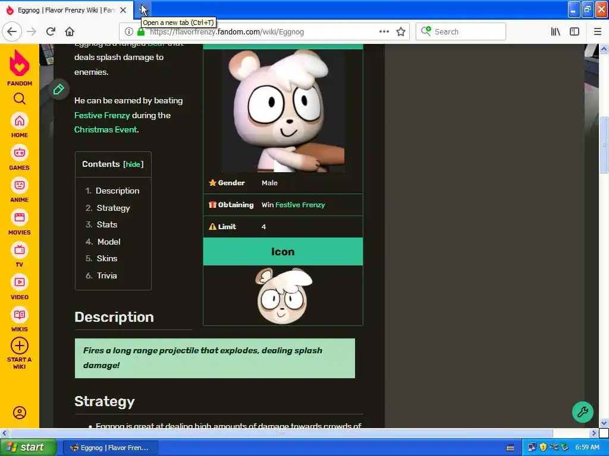Click the vertical scrollbar thumb
The width and height of the screenshot is (609, 456).
click(x=604, y=144)
